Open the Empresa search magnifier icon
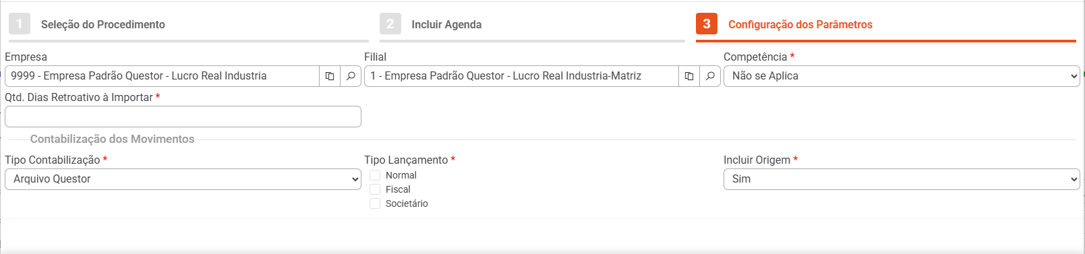 click(351, 76)
